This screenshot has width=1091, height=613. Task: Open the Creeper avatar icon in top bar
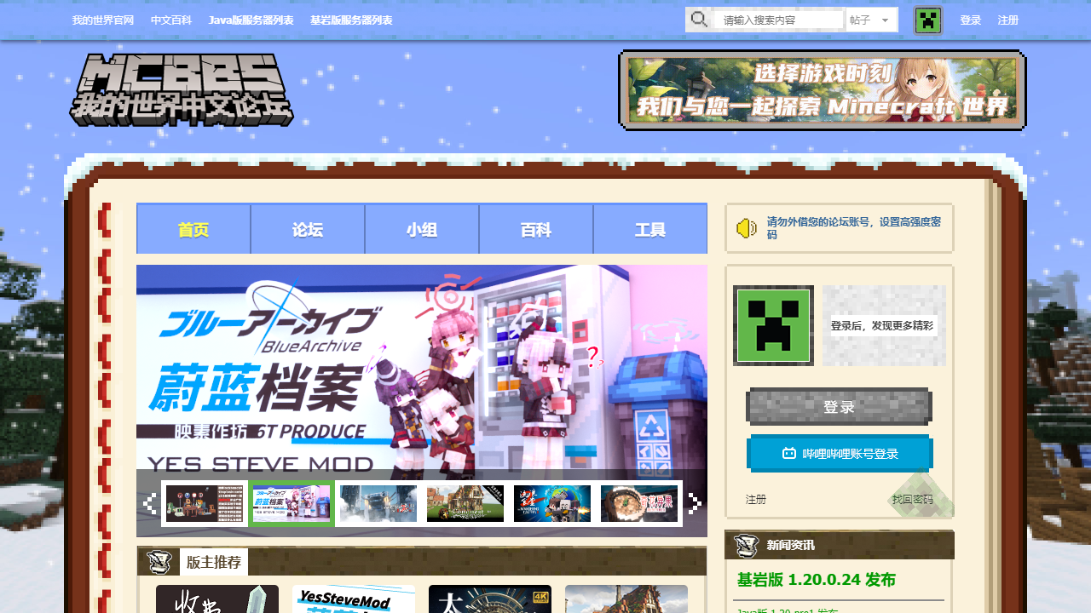(927, 20)
